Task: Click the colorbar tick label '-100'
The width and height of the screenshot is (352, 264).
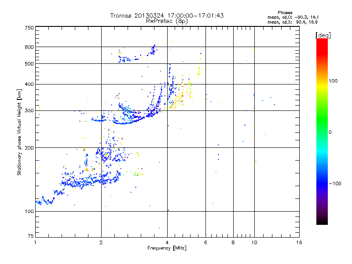Action: pos(335,183)
